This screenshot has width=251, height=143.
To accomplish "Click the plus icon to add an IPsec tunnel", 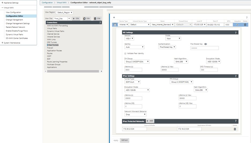I will [x=114, y=17].
